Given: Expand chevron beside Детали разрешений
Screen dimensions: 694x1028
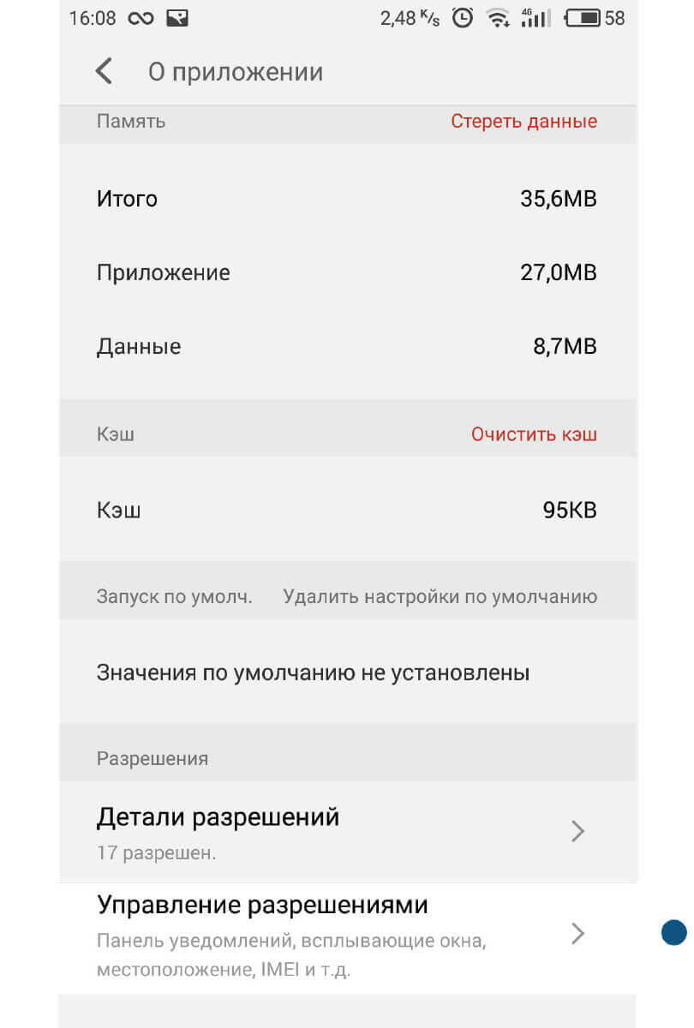Looking at the screenshot, I should tap(578, 831).
